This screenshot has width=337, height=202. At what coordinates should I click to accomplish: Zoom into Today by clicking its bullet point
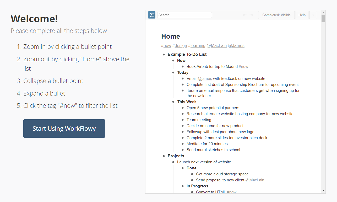point(173,72)
